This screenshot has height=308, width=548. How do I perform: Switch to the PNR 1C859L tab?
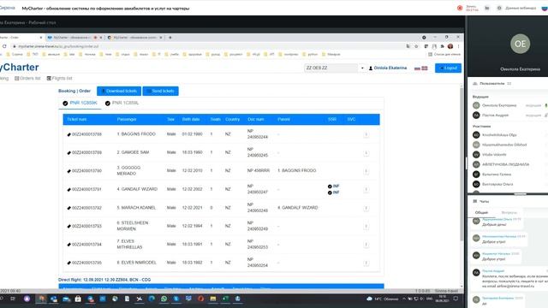click(x=122, y=103)
